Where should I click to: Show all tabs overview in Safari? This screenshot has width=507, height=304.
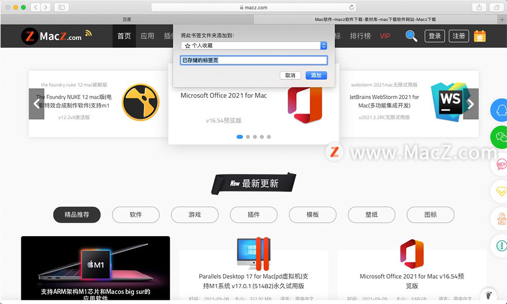[497, 7]
